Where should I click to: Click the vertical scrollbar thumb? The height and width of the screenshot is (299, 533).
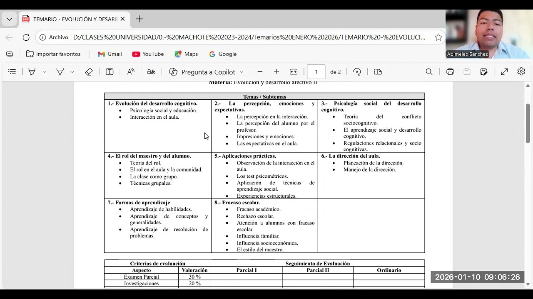528,123
